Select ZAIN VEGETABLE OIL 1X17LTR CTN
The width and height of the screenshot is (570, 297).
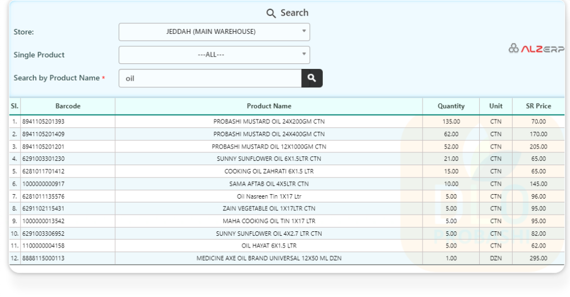pyautogui.click(x=269, y=209)
